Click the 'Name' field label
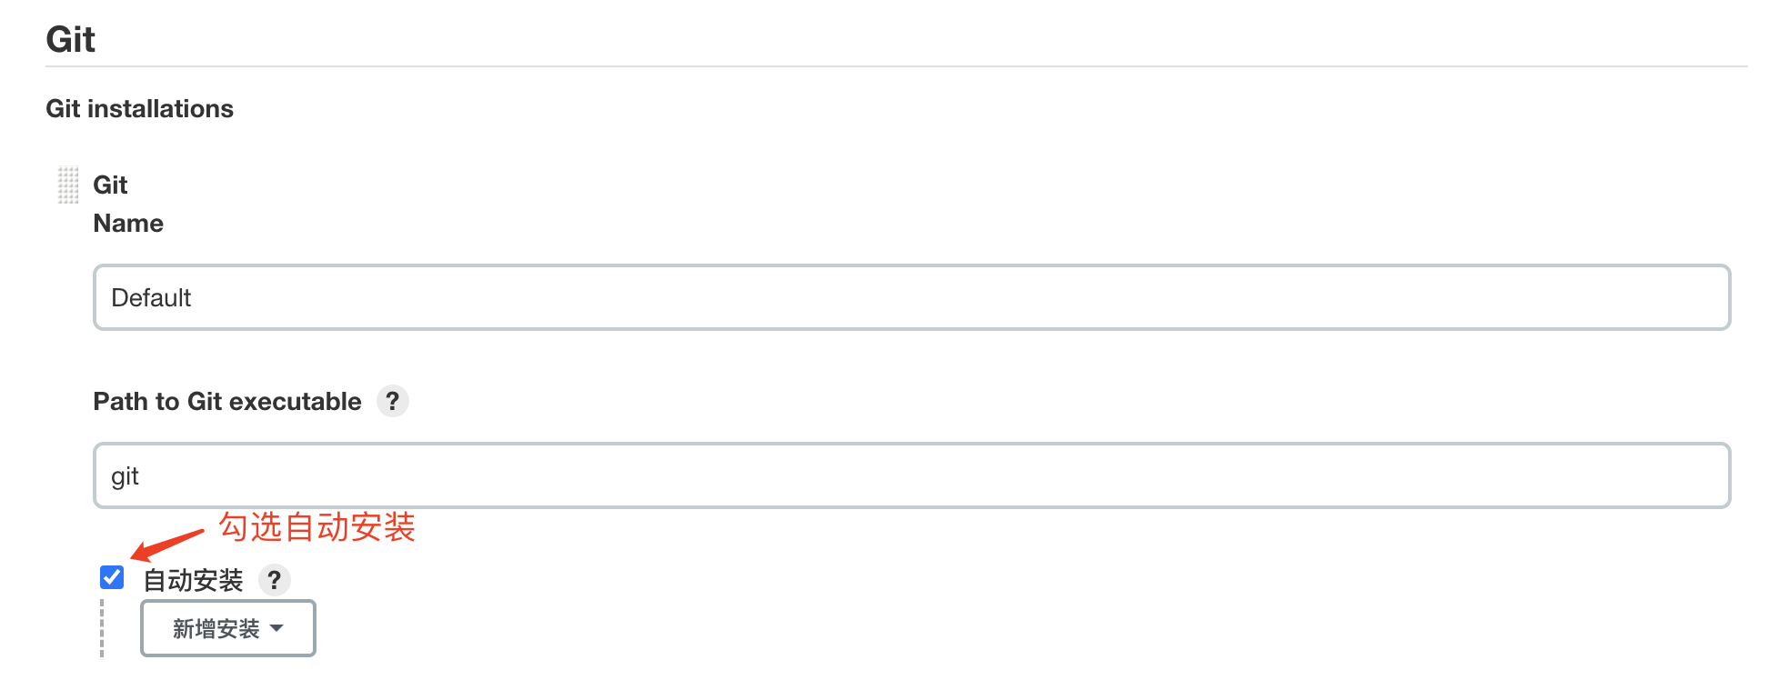Image resolution: width=1779 pixels, height=700 pixels. [128, 224]
